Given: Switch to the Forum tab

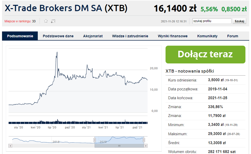Looking at the screenshot, I should 232,36.
